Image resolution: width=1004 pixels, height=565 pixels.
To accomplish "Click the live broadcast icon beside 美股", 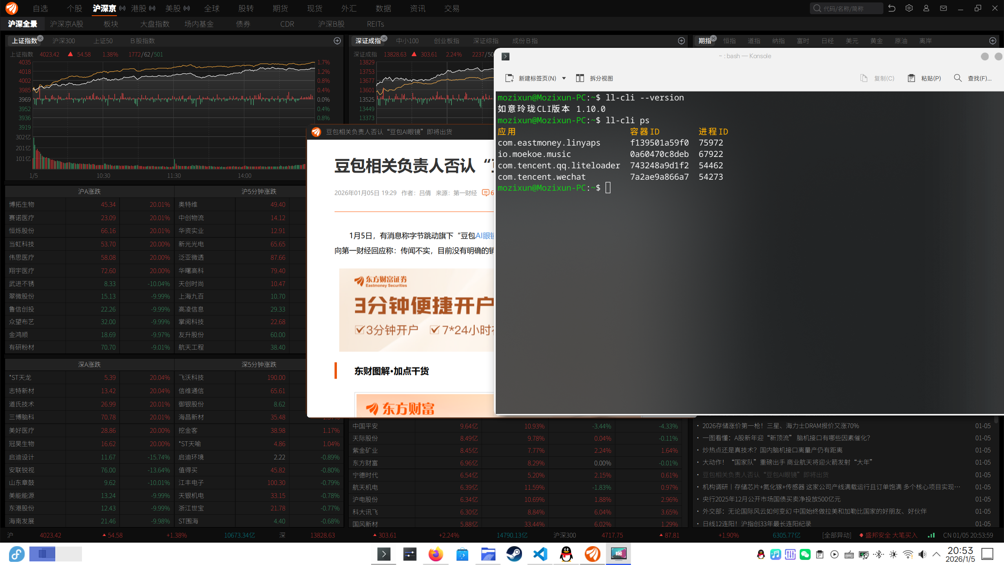I will [187, 8].
